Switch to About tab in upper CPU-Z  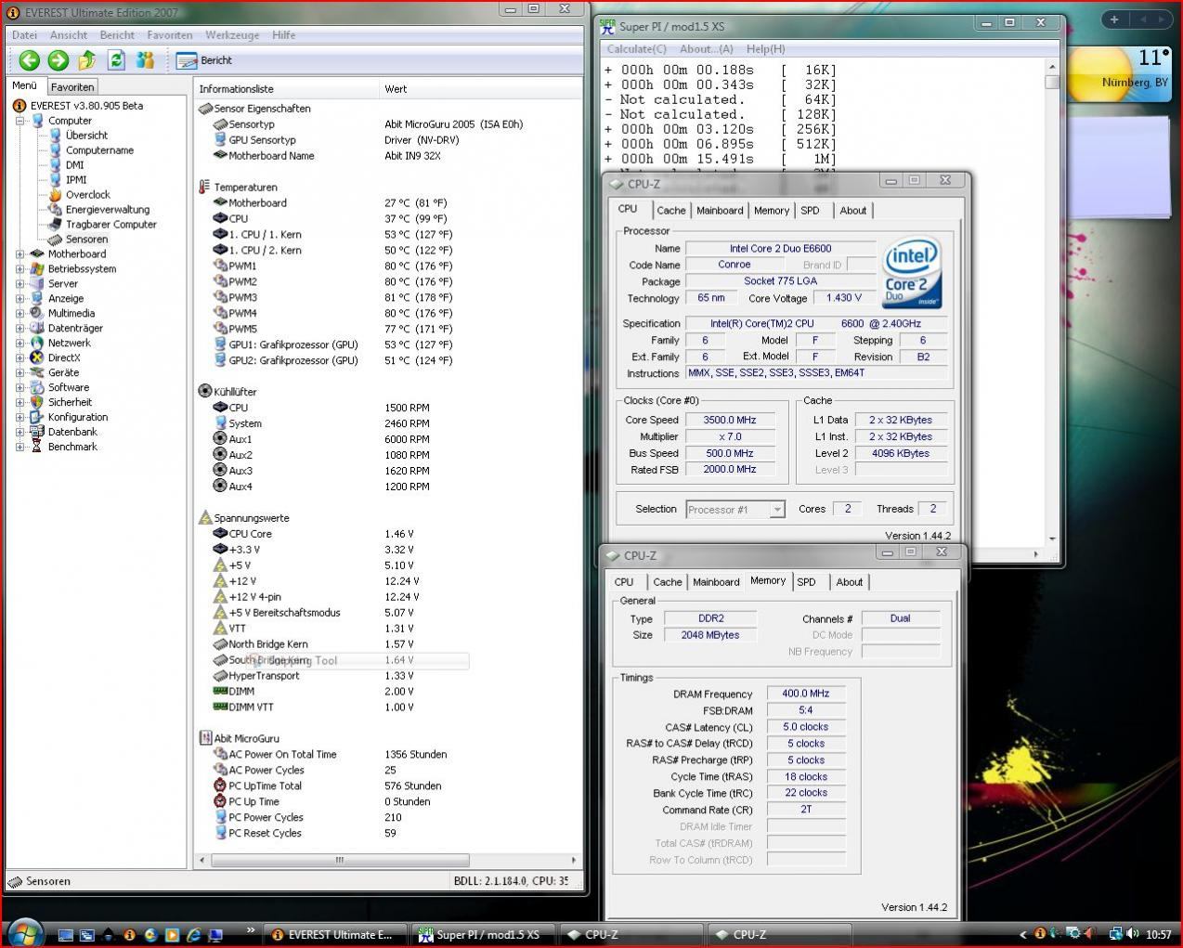pyautogui.click(x=852, y=211)
